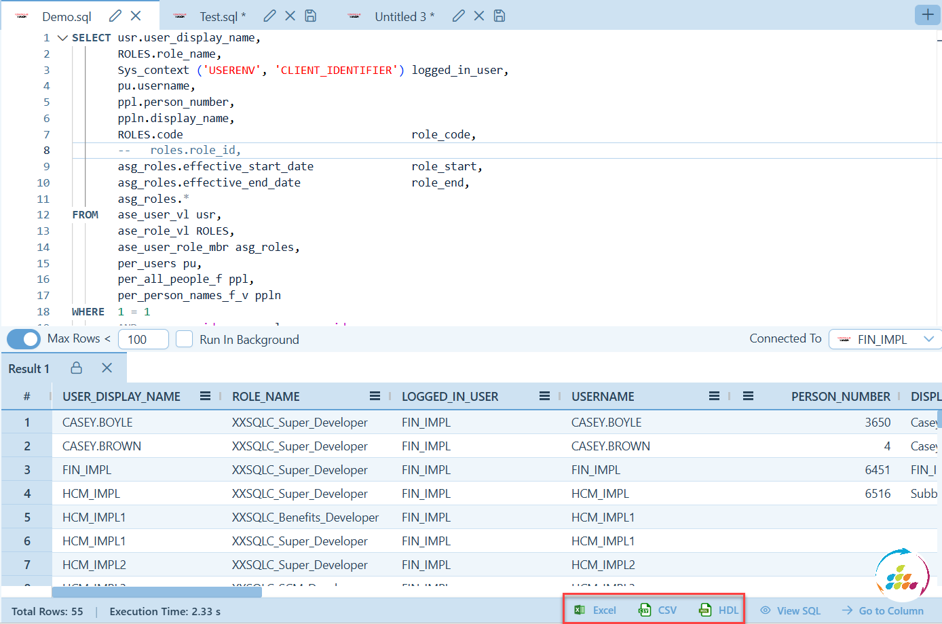Close the Result 1 tab
The height and width of the screenshot is (624, 942).
point(107,368)
